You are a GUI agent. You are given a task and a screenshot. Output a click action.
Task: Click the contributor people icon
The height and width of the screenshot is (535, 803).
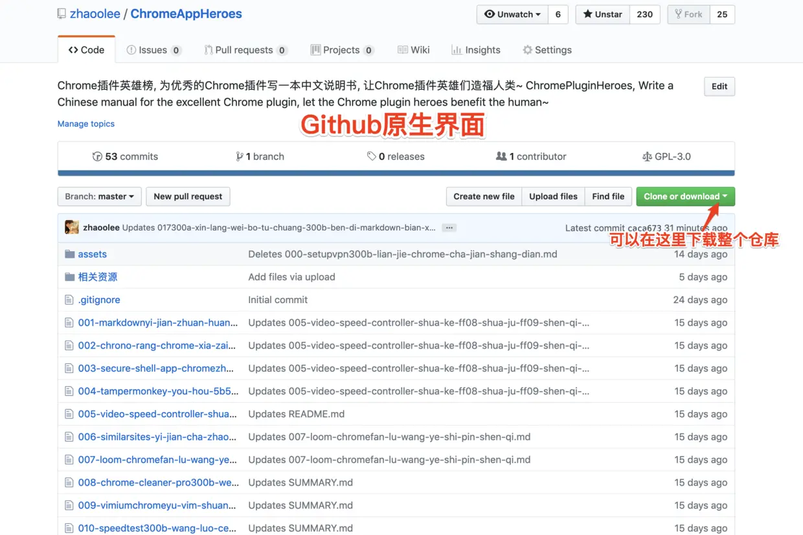[501, 156]
